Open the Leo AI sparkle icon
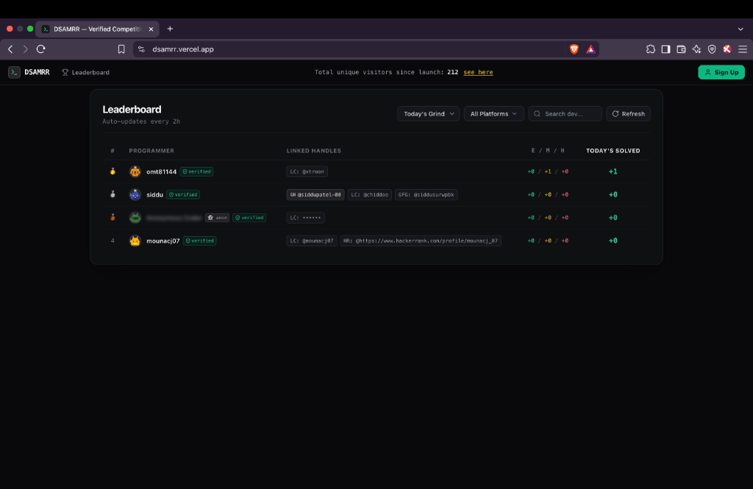The image size is (753, 489). coord(696,49)
